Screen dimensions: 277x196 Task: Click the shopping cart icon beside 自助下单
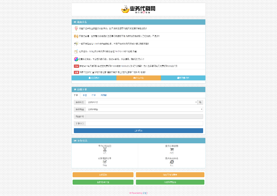[75, 89]
